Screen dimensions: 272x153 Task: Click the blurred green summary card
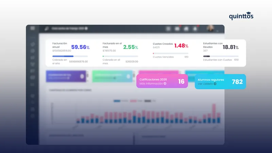[113, 76]
